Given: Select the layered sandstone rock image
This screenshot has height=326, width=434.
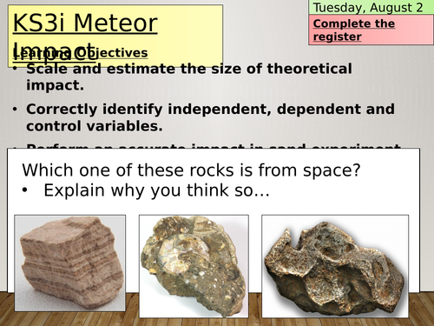Looking at the screenshot, I should click(70, 263).
